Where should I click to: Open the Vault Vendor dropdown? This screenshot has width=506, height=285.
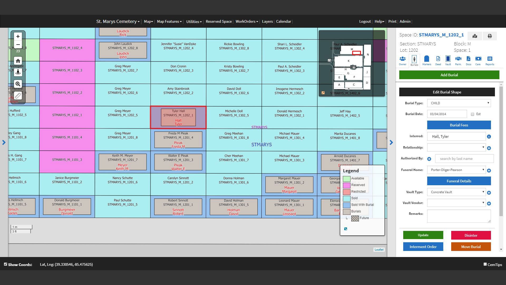(456, 203)
